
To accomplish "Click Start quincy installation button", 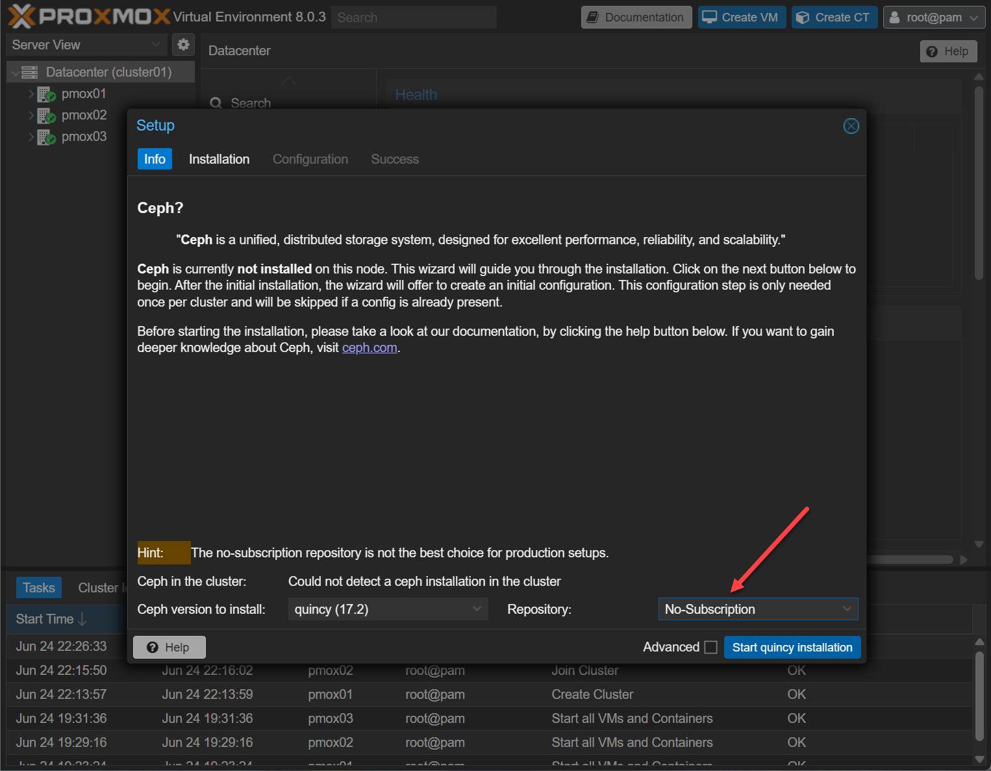I will (792, 648).
